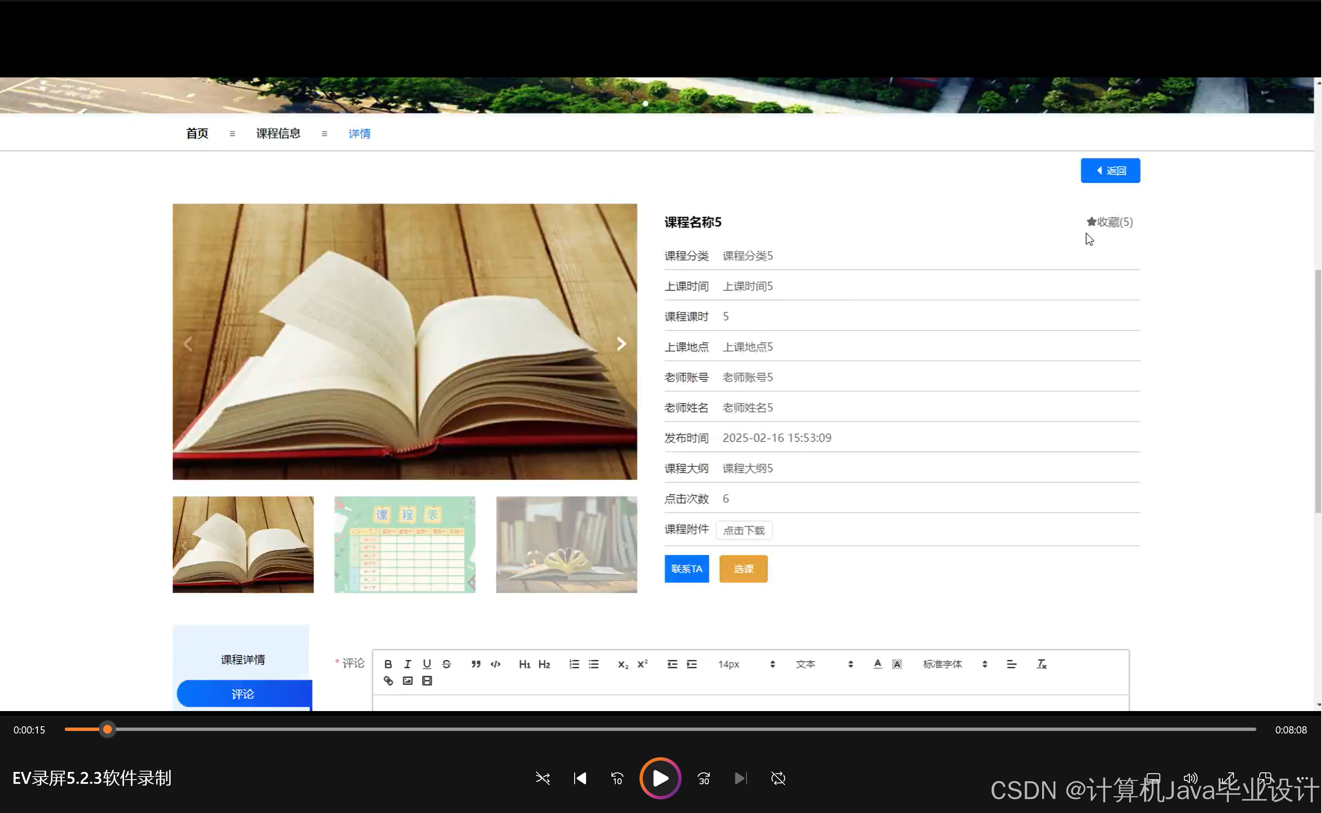Select the 课程表 timetable thumbnail
The image size is (1322, 813).
click(x=405, y=544)
